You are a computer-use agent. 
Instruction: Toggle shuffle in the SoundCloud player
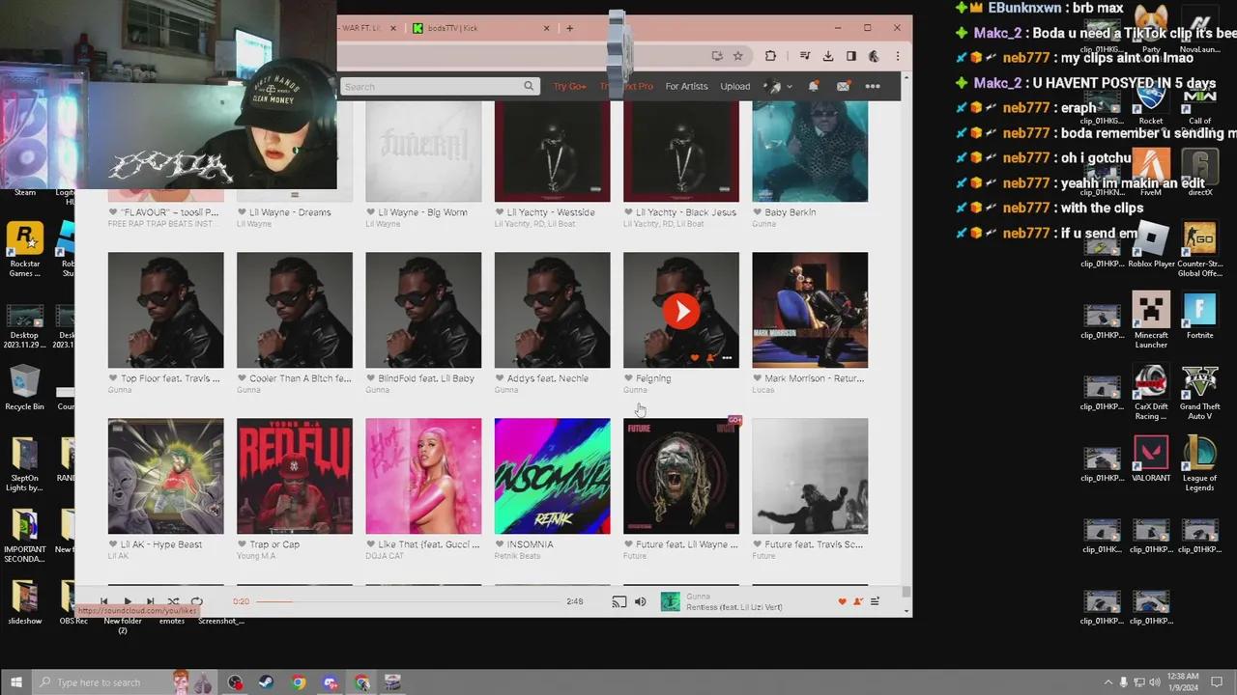click(x=173, y=601)
